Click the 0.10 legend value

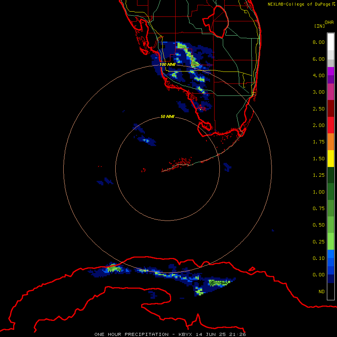319,258
